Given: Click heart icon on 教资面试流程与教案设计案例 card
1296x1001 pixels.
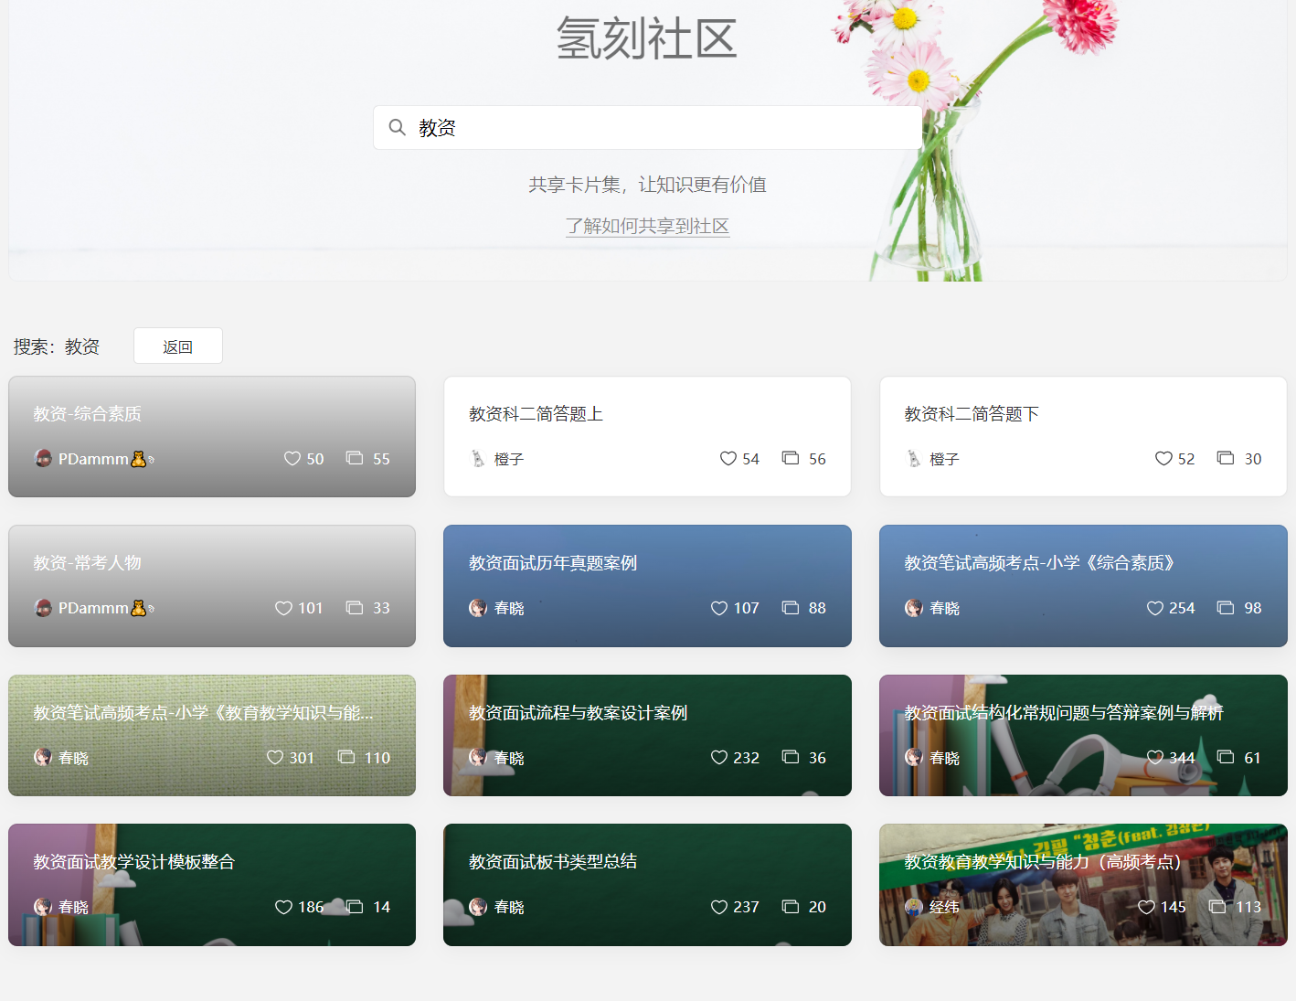Looking at the screenshot, I should pyautogui.click(x=719, y=758).
